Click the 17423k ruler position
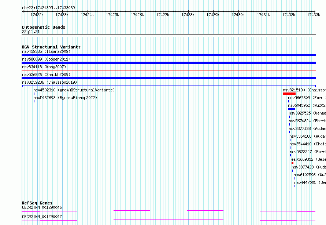Viewport: 326px width, 225px height. click(62, 15)
